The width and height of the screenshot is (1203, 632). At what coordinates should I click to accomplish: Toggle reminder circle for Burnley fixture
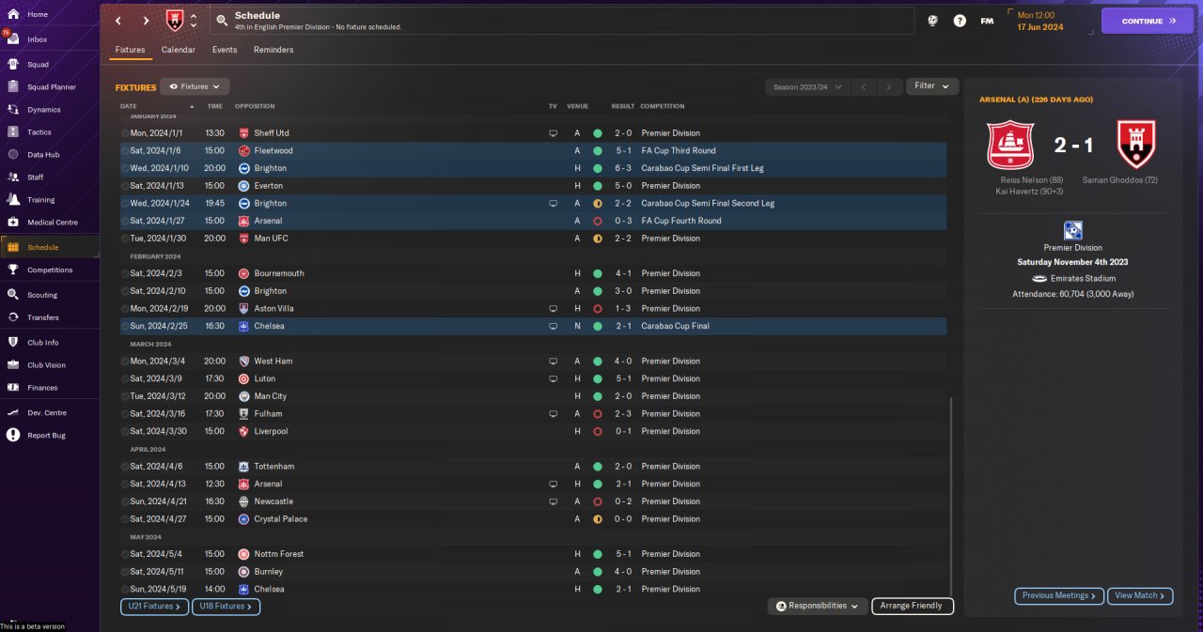tap(125, 572)
